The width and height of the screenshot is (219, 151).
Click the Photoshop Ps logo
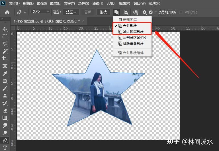3,3
